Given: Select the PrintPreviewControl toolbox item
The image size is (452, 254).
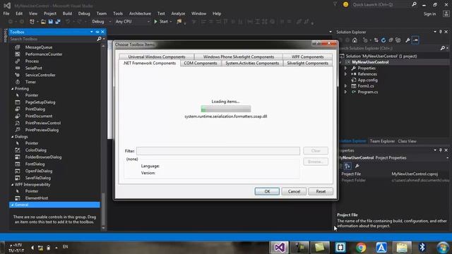Looking at the screenshot, I should pos(43,123).
